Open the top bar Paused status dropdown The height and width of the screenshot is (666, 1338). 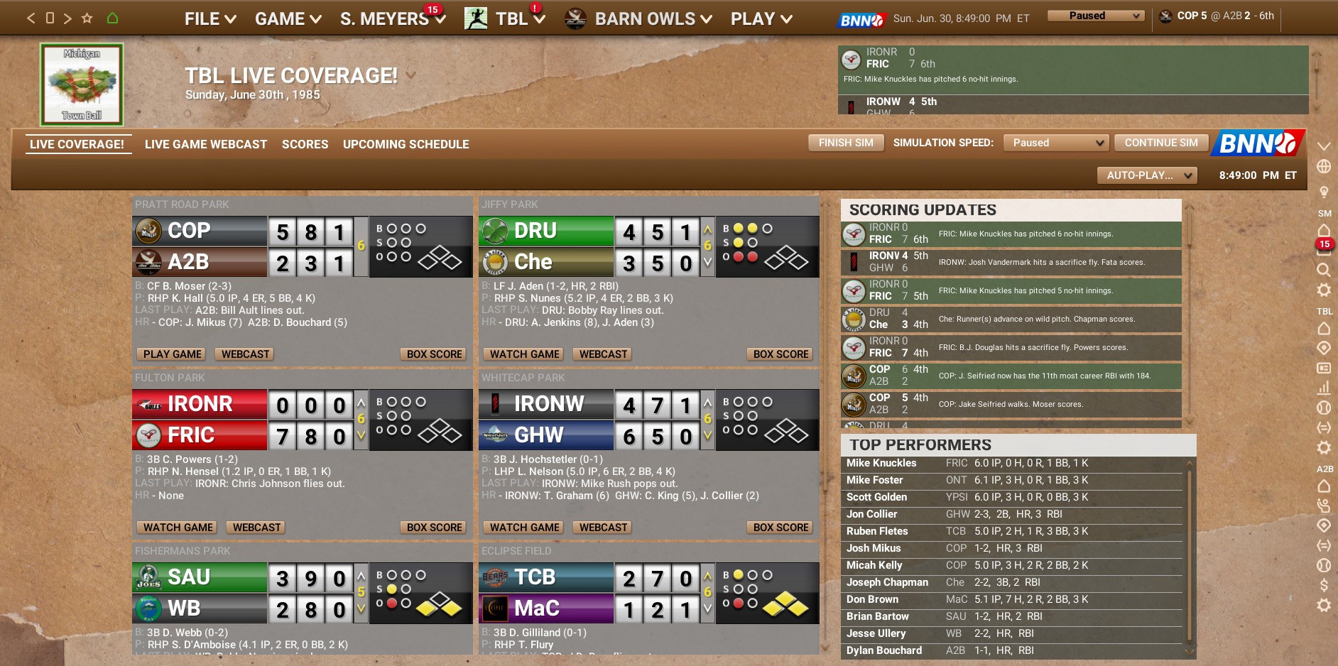point(1096,16)
